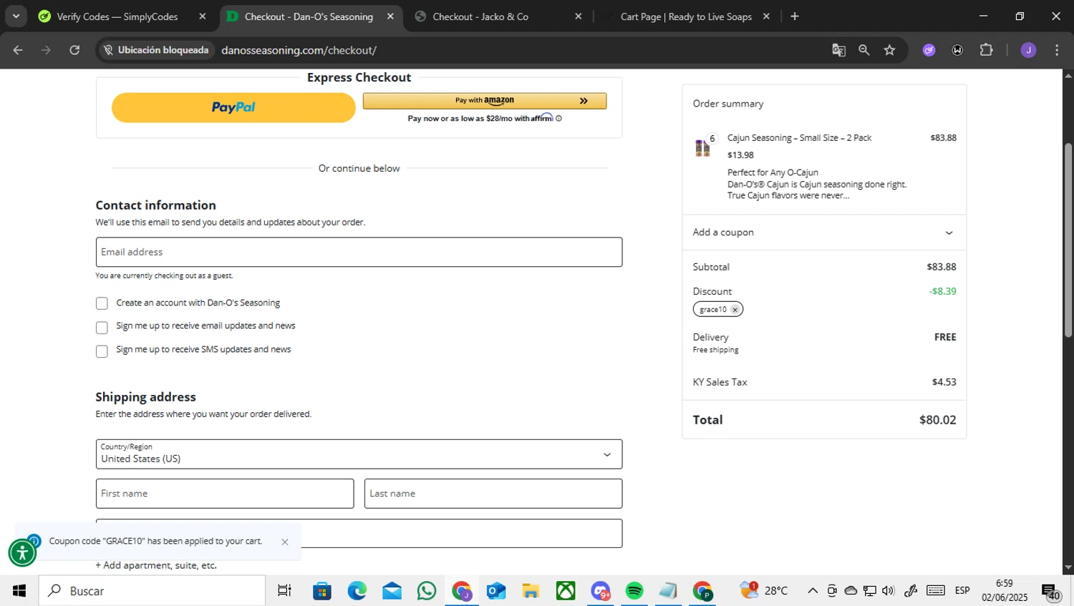
Task: Open File Explorer from taskbar
Action: click(531, 591)
